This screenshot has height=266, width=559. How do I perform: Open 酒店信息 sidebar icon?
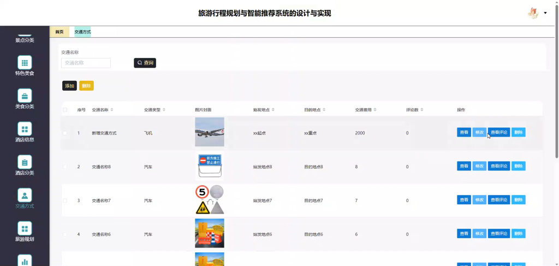pos(25,129)
